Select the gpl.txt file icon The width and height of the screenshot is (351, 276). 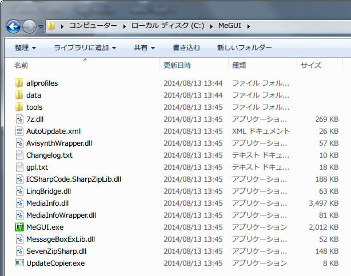[19, 167]
